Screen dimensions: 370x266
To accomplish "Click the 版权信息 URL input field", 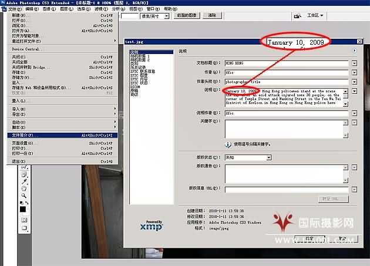I will [287, 190].
